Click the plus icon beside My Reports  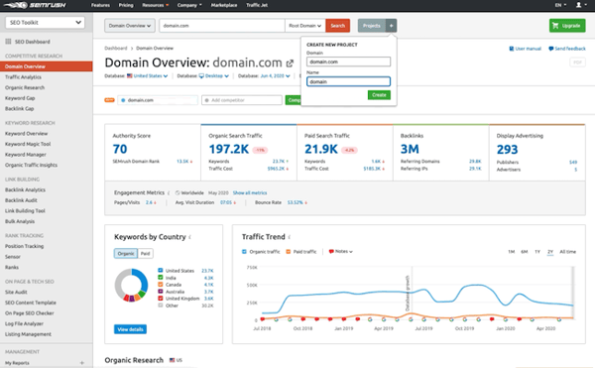click(x=82, y=363)
